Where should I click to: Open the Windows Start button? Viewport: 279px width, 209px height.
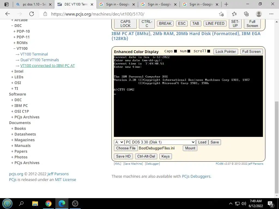[7, 204]
